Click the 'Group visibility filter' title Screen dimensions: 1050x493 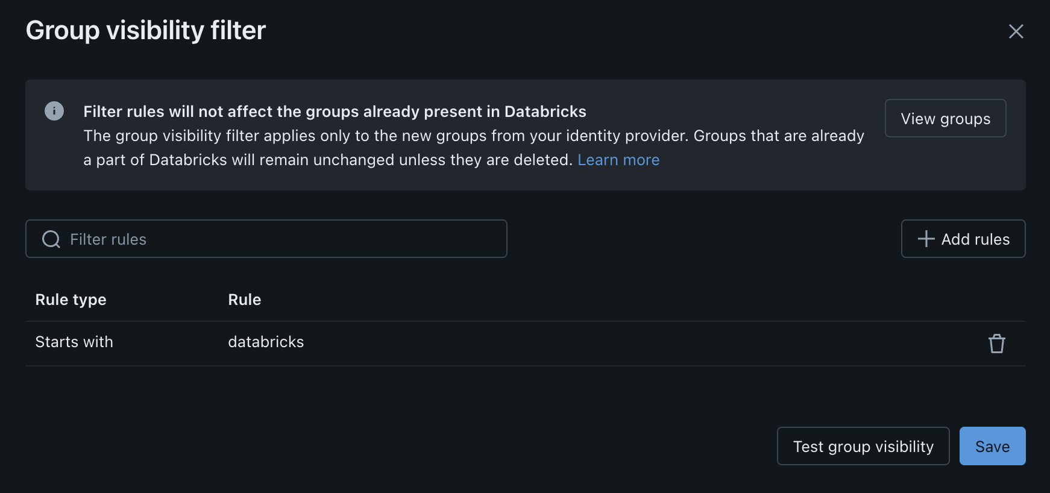[146, 30]
